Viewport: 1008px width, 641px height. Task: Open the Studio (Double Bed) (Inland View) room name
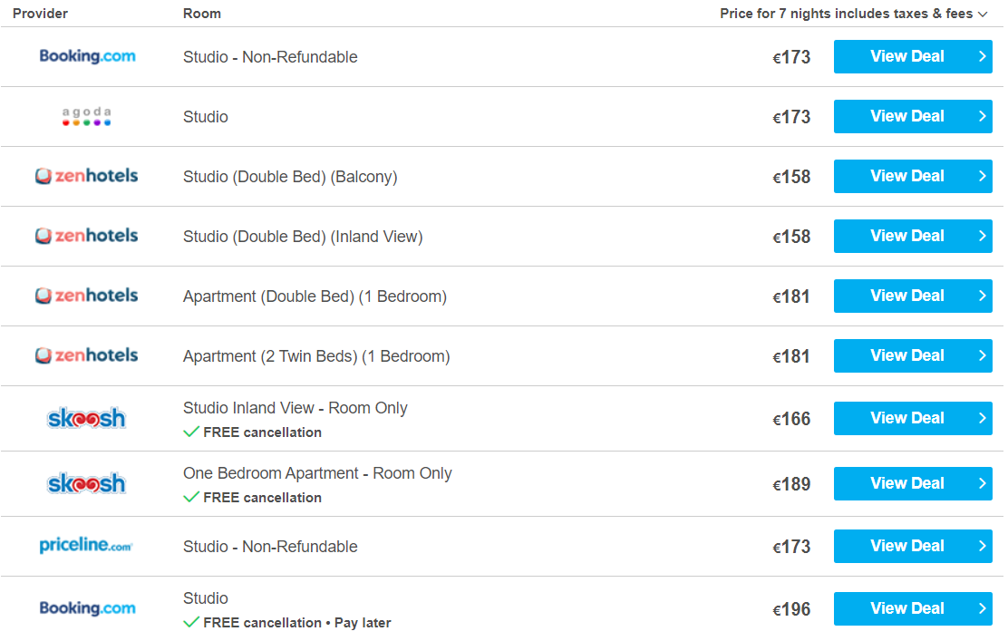(x=303, y=237)
